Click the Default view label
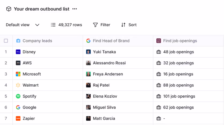 coord(18,25)
